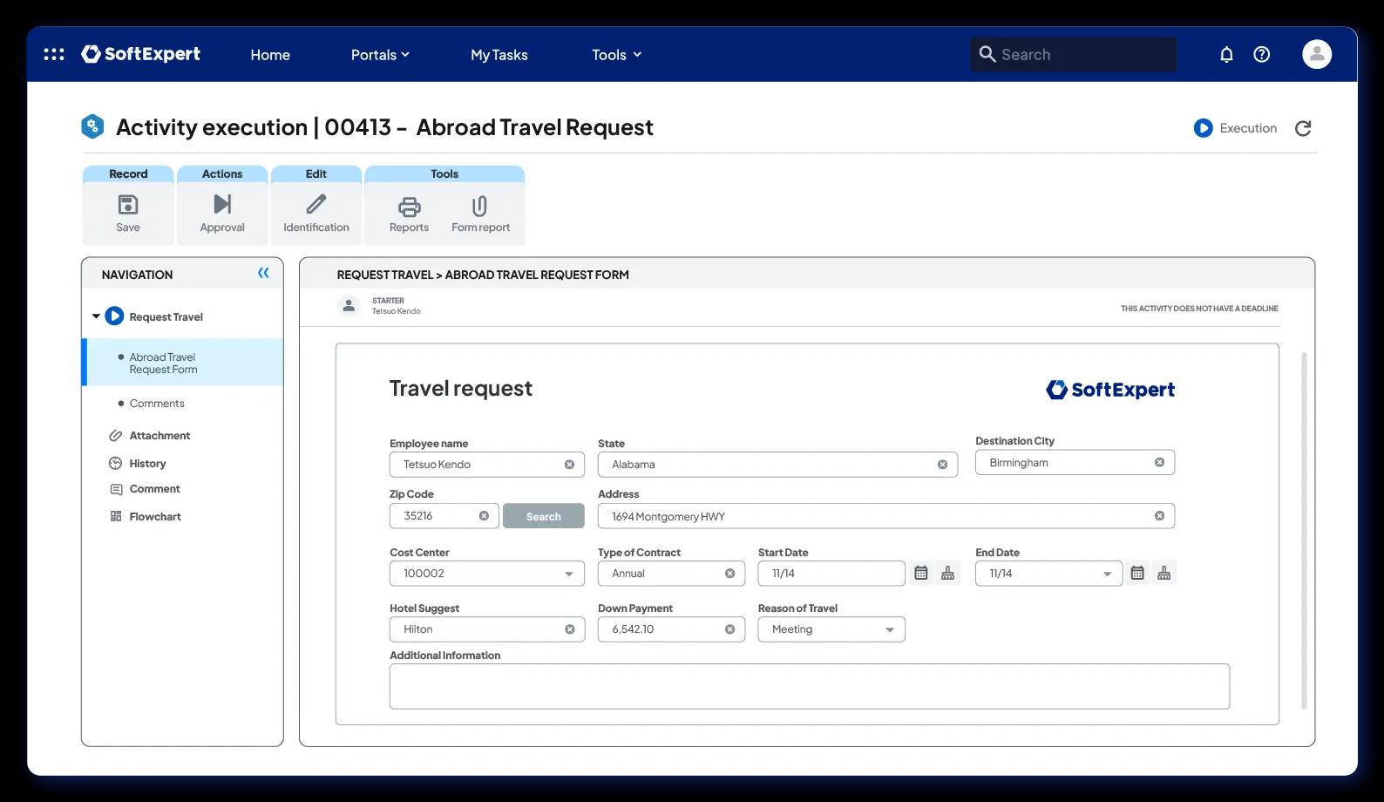This screenshot has width=1384, height=802.
Task: Click the search magnifier icon
Action: pos(987,54)
